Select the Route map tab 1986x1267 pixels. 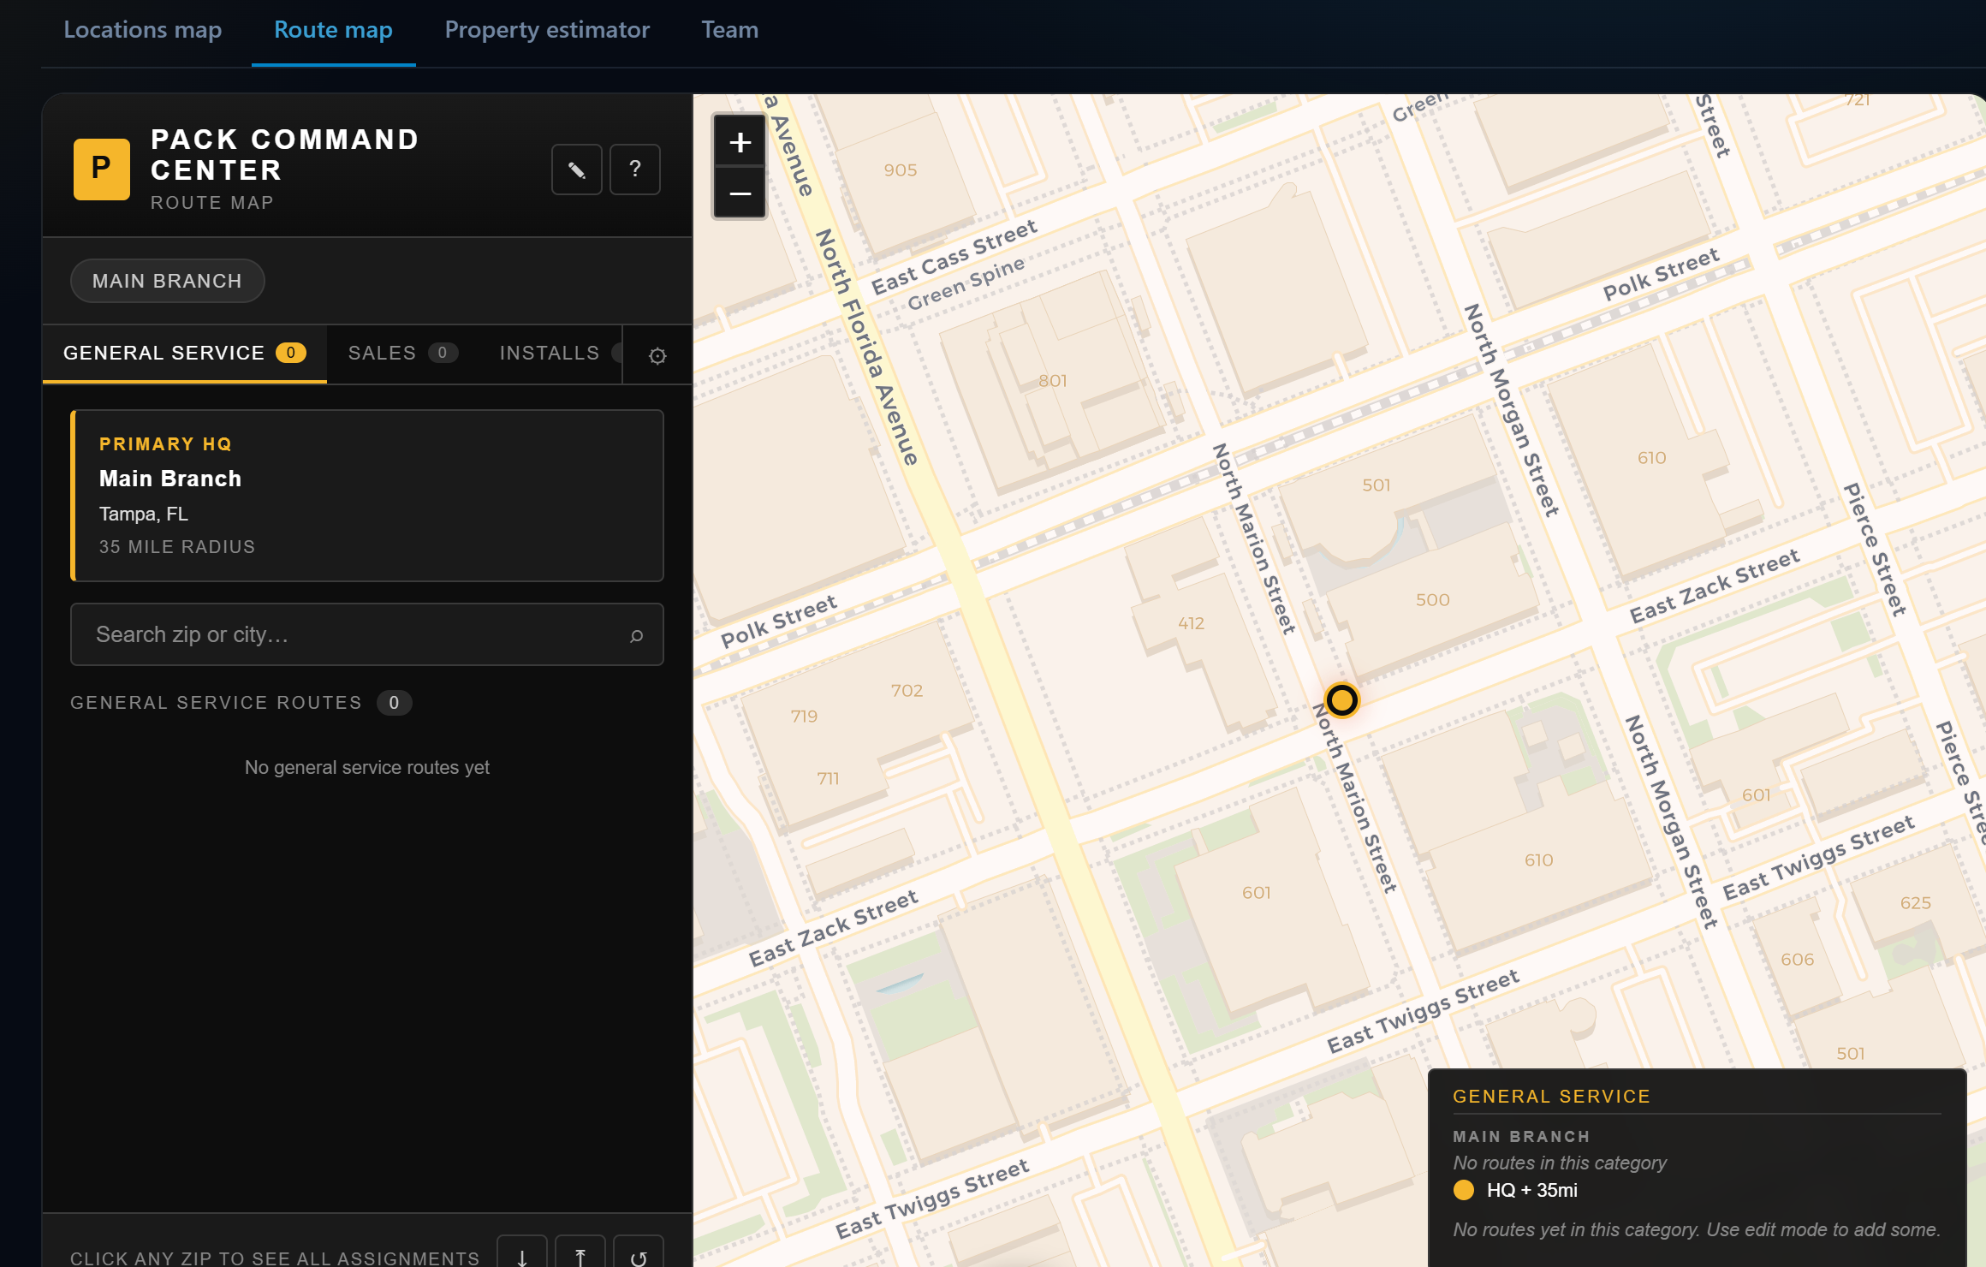[x=333, y=30]
